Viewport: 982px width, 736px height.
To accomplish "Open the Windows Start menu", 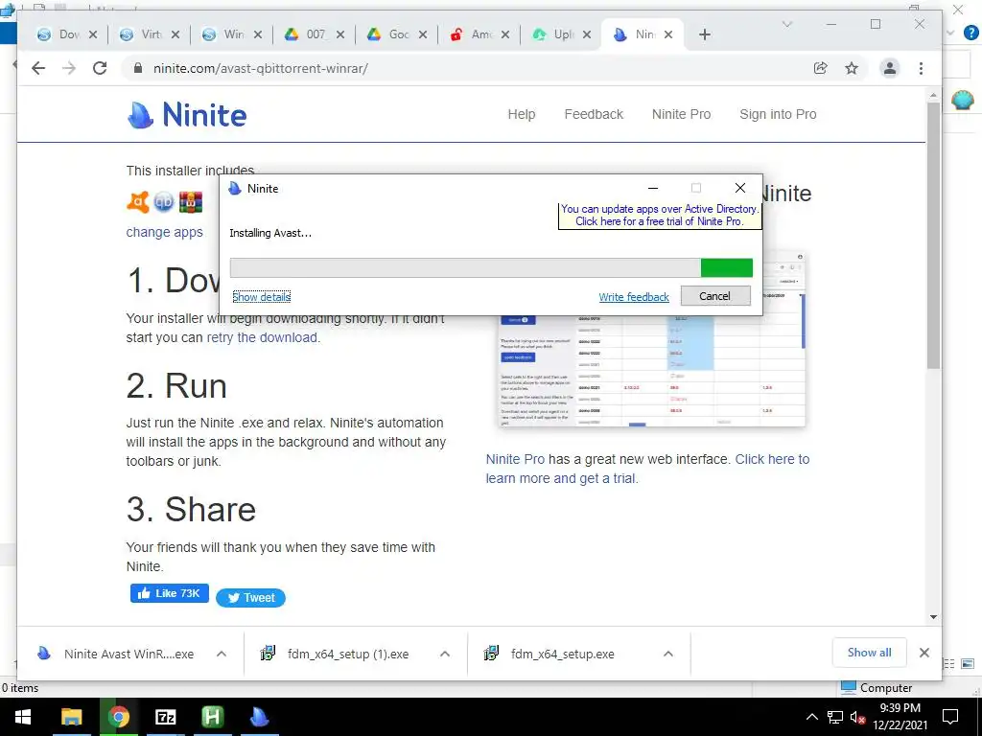I will pos(23,717).
